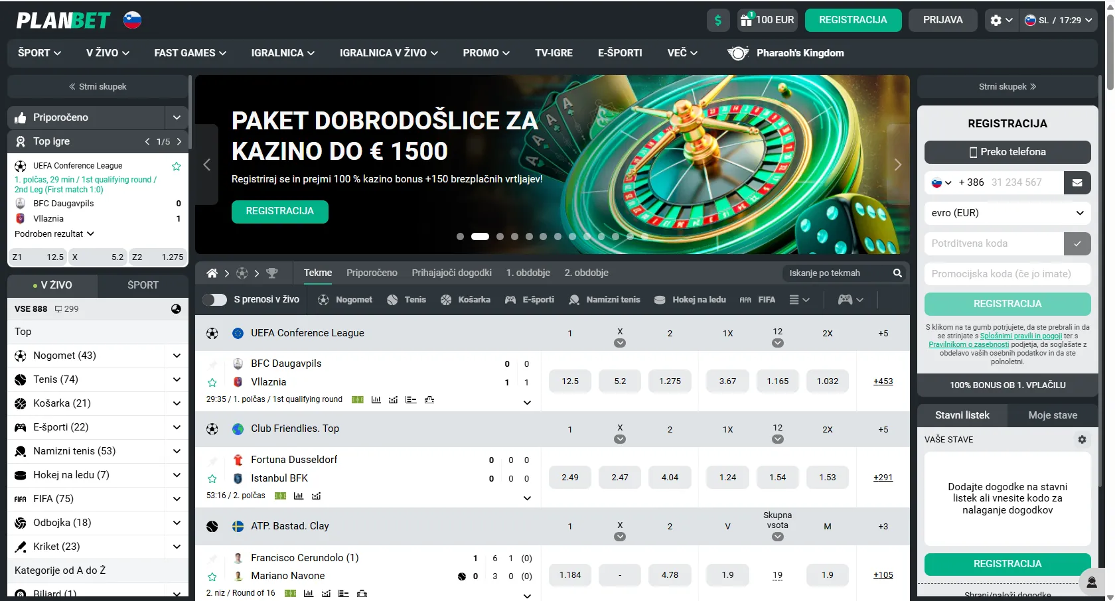Open the gamepad games dropdown
This screenshot has height=601, width=1115.
[850, 300]
